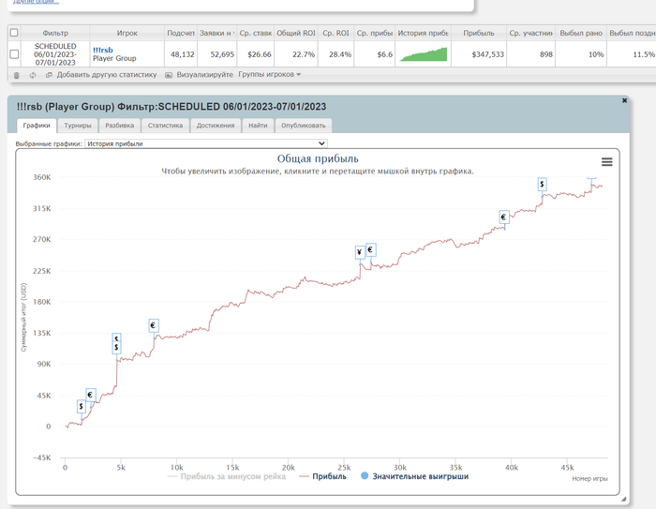Sort by the 'Прибыль' column header

pos(479,33)
